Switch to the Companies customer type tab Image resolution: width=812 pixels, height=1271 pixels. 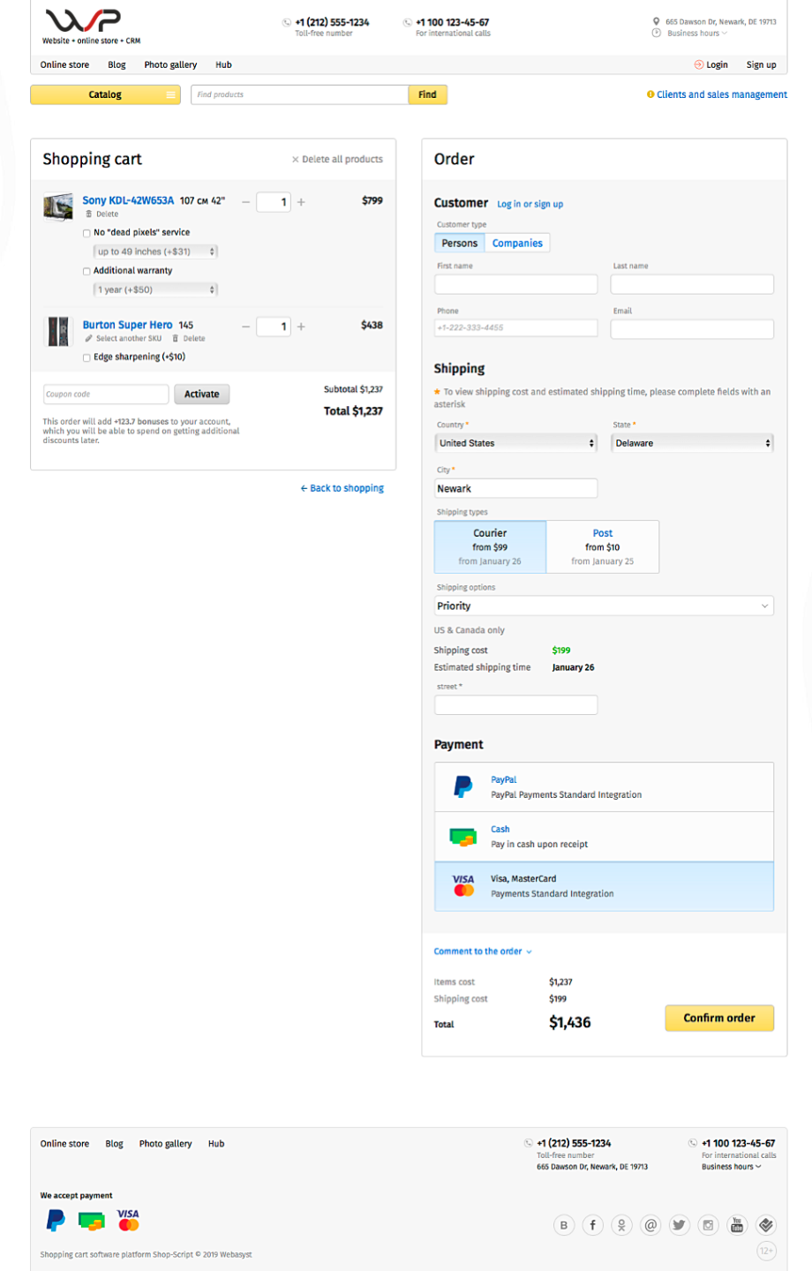click(x=517, y=243)
